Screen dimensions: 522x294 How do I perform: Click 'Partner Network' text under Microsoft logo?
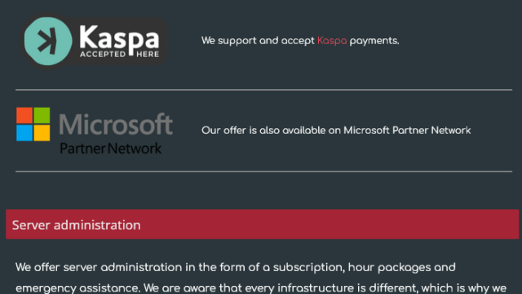tap(111, 149)
